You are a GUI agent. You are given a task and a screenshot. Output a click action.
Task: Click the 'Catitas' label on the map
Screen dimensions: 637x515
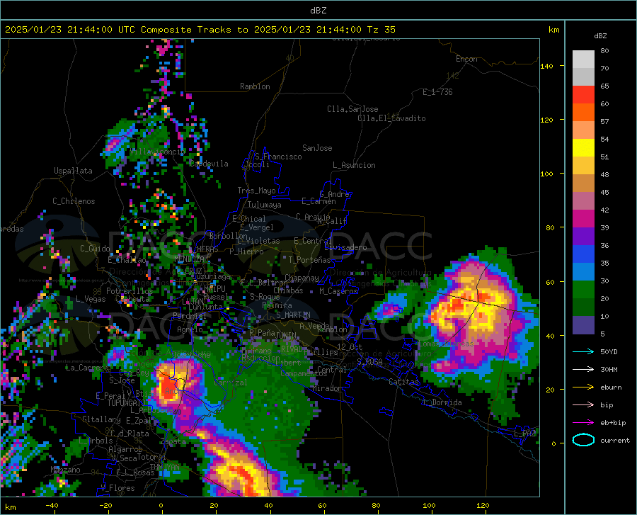coord(403,382)
